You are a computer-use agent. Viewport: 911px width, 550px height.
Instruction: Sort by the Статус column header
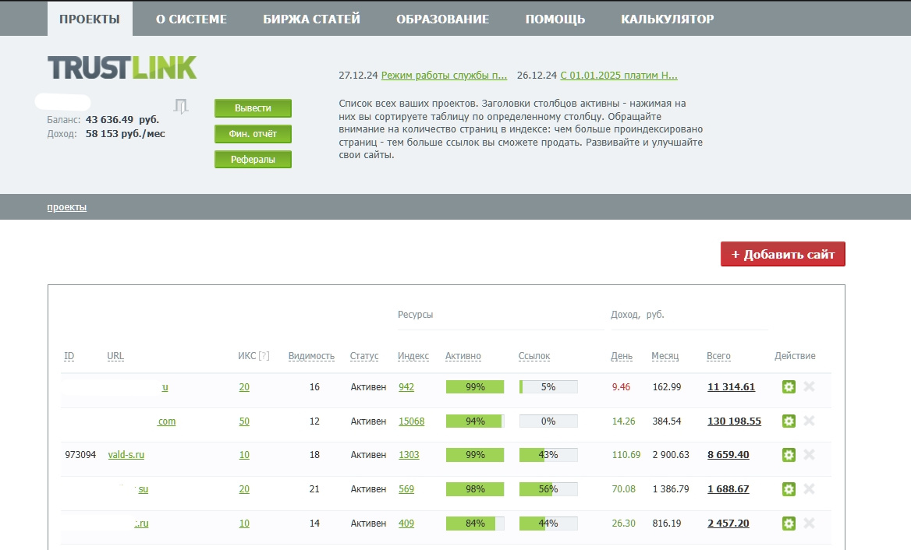364,356
